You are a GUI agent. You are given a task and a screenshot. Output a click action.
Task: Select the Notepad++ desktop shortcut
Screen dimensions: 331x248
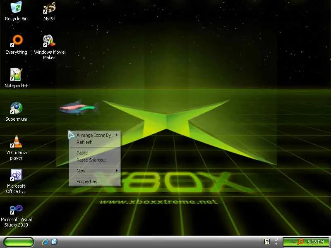pos(16,78)
